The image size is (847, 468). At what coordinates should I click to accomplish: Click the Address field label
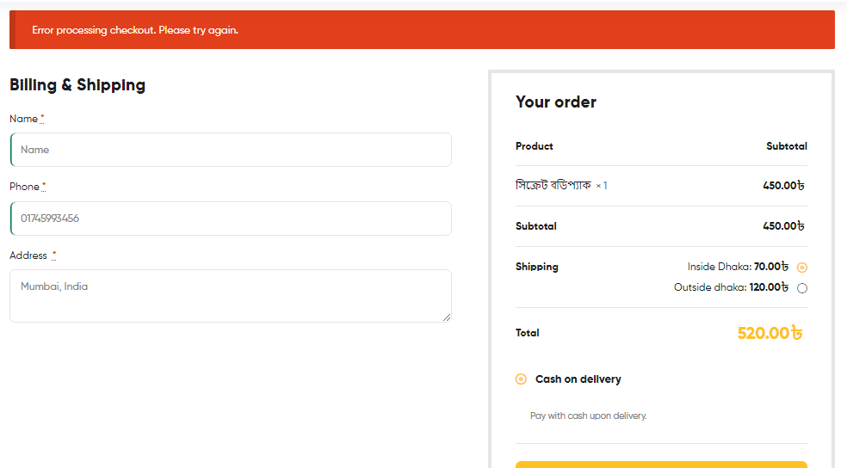pos(28,256)
